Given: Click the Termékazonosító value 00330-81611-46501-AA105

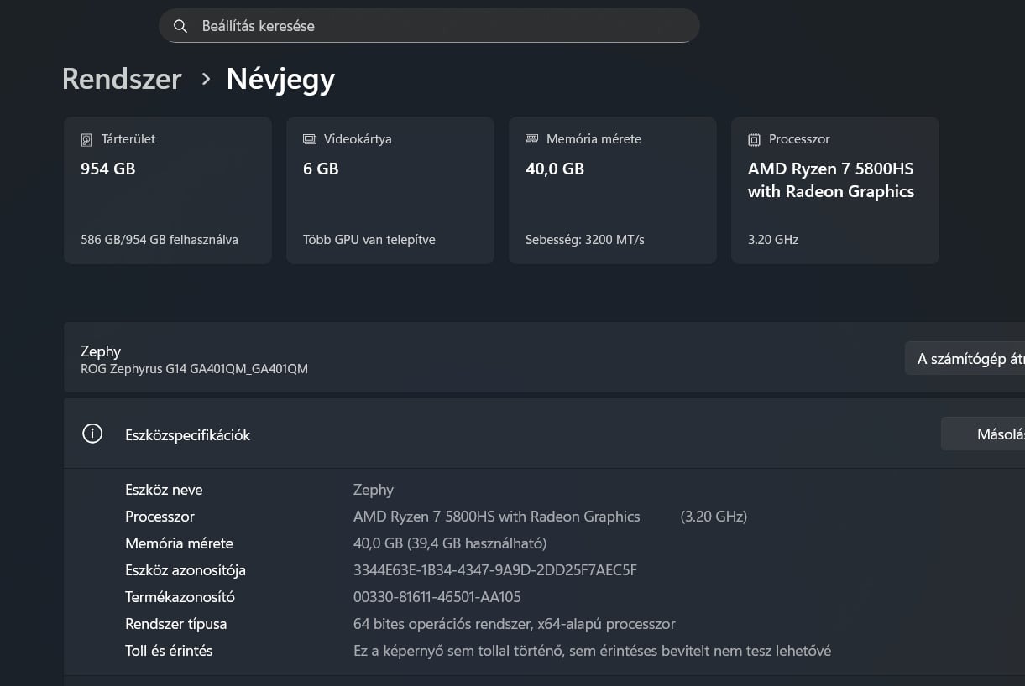Looking at the screenshot, I should [437, 597].
